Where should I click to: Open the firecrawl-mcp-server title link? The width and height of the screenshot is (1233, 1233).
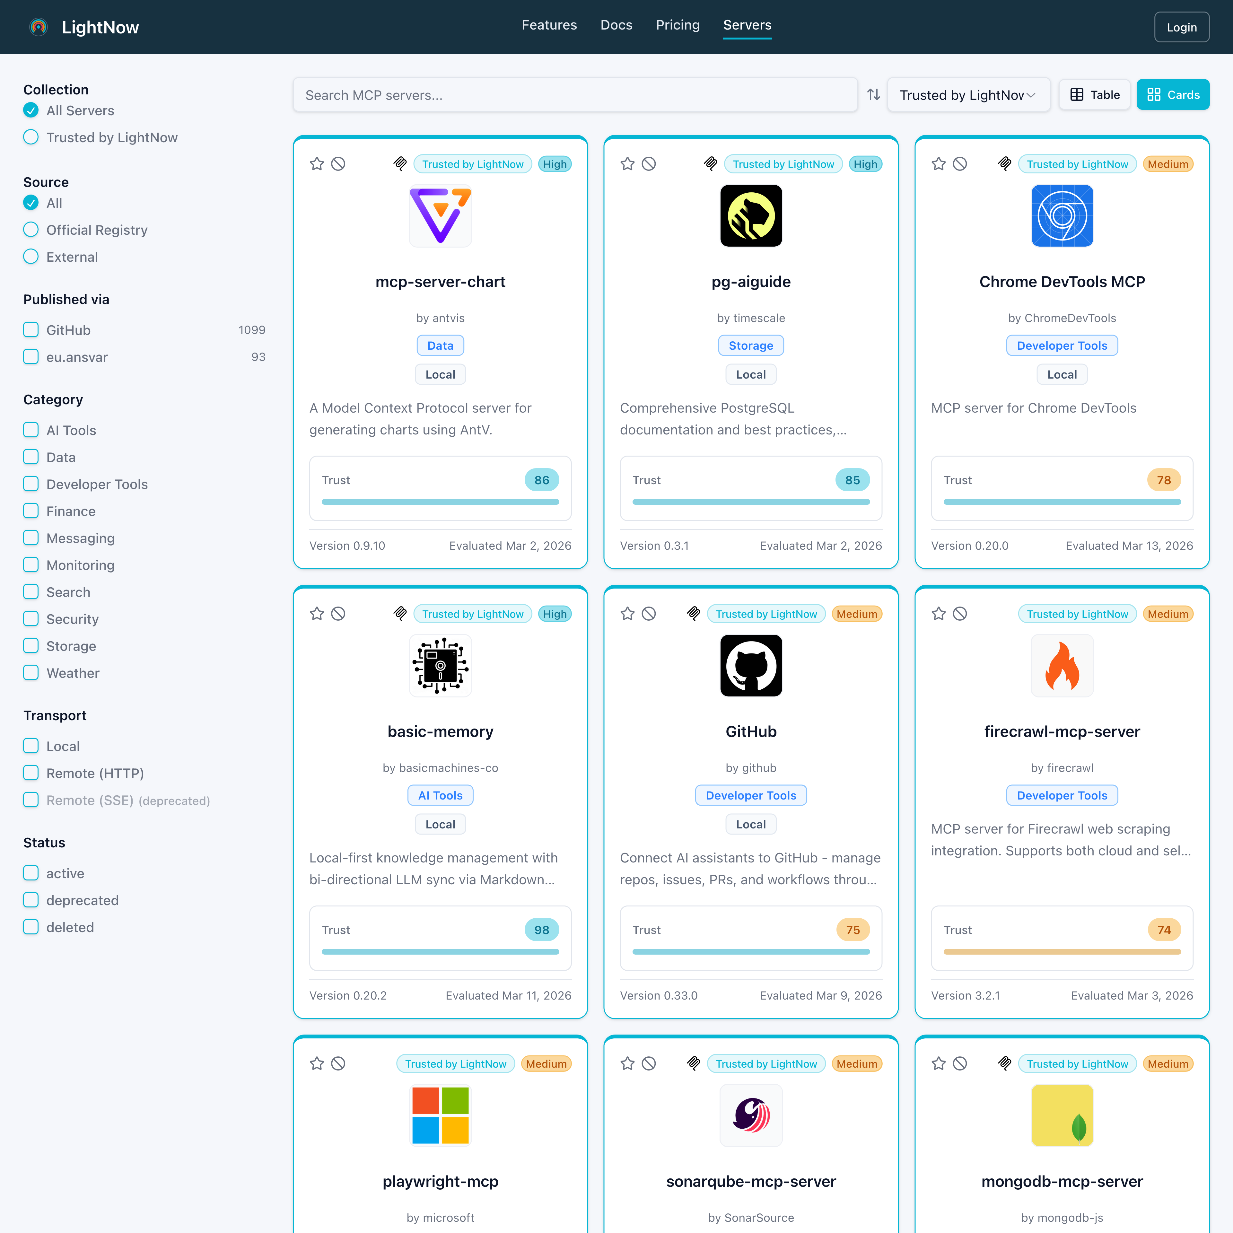1062,731
